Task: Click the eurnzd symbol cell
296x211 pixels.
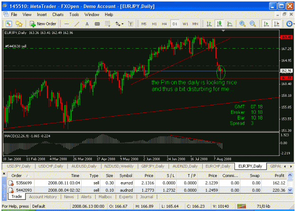Action: (x=126, y=183)
